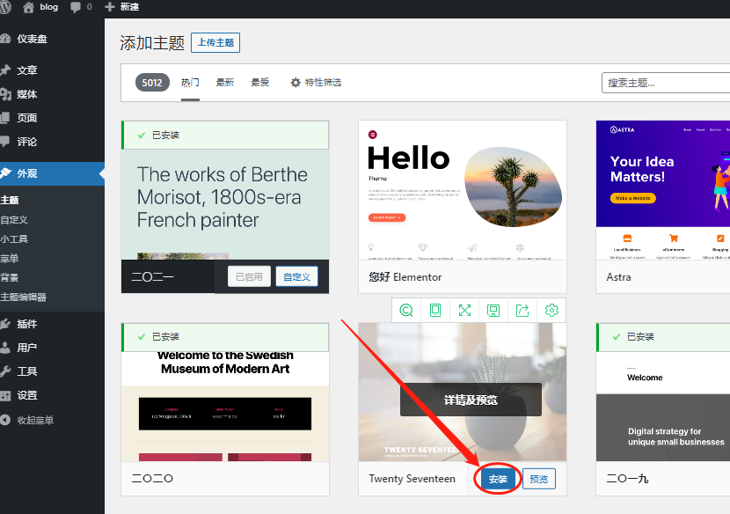This screenshot has width=730, height=514.
Task: Go to 主题 submenu item
Action: click(x=10, y=201)
